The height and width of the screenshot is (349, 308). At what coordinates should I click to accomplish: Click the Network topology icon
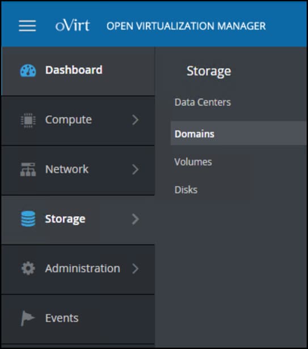point(28,169)
